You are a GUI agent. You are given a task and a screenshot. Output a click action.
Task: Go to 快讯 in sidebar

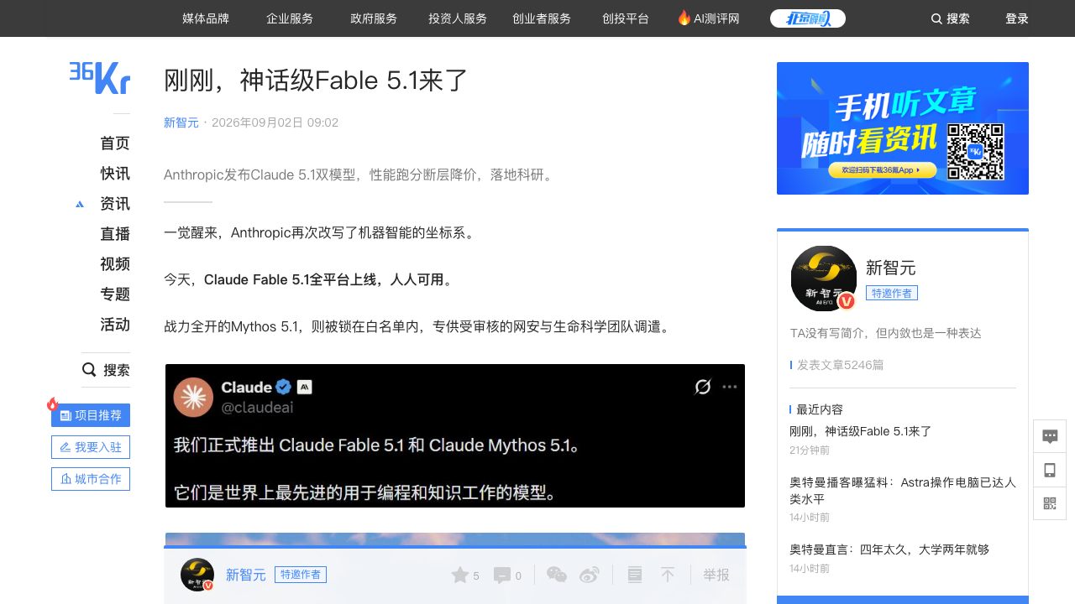pyautogui.click(x=115, y=174)
